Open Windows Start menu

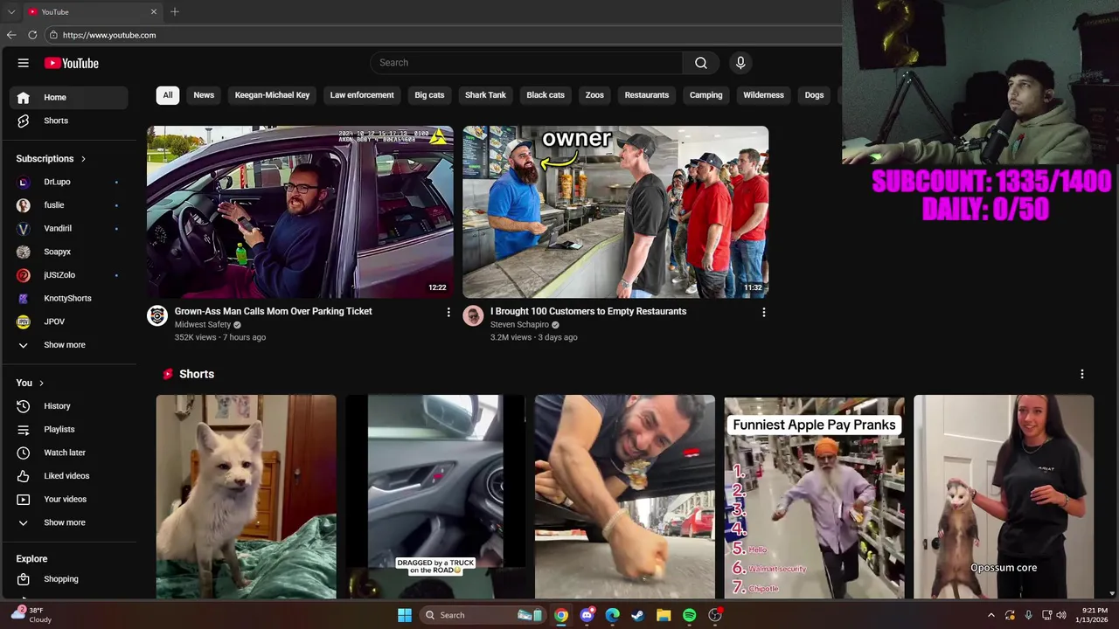[x=405, y=615]
